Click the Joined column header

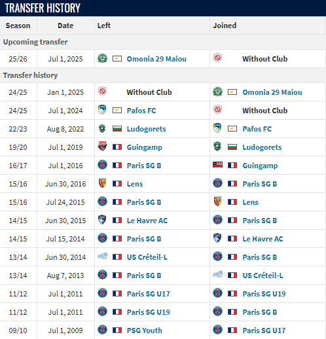225,26
